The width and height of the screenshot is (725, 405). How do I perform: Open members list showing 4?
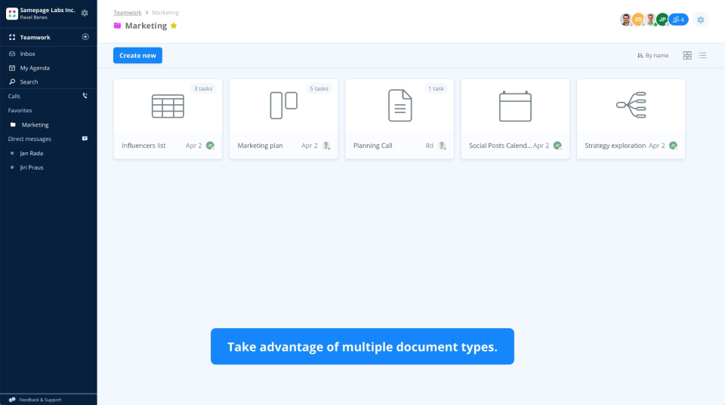click(x=678, y=20)
